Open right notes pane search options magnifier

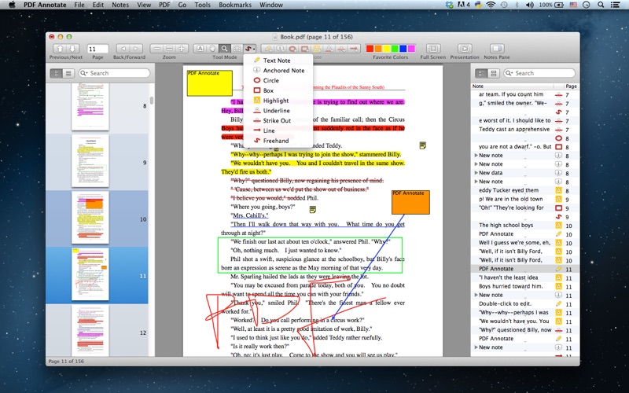(x=509, y=73)
